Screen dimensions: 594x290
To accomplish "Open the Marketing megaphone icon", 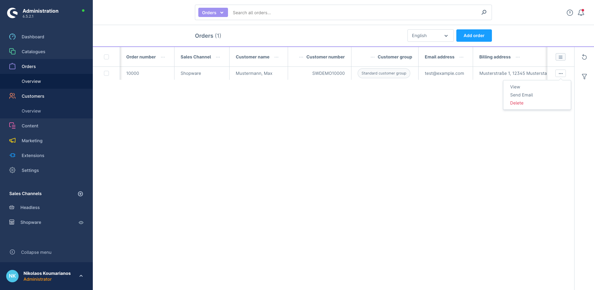I will click(12, 140).
